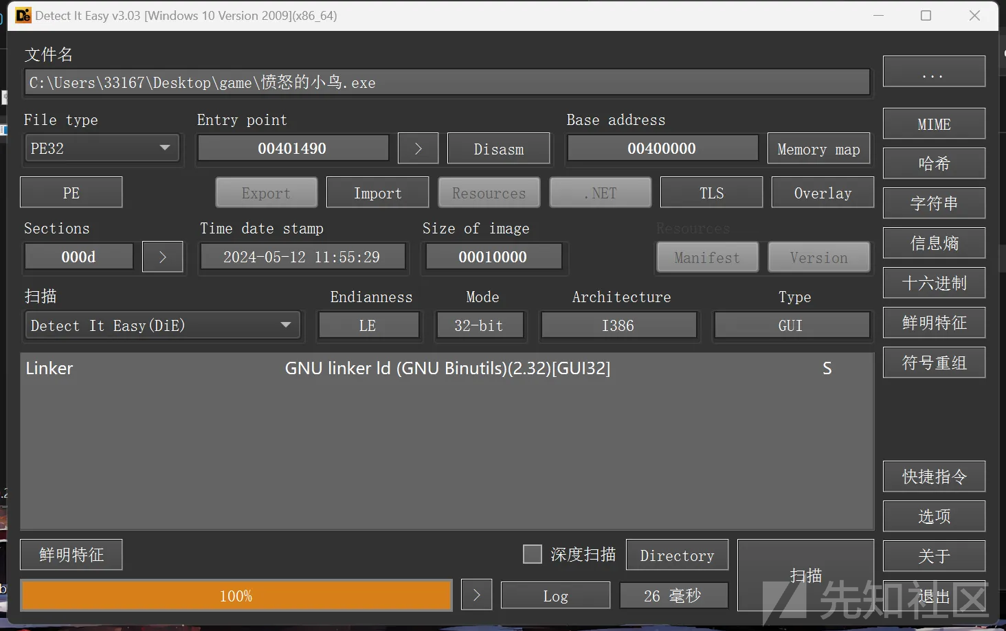
Task: Open the file browse '...' button
Action: [x=934, y=72]
